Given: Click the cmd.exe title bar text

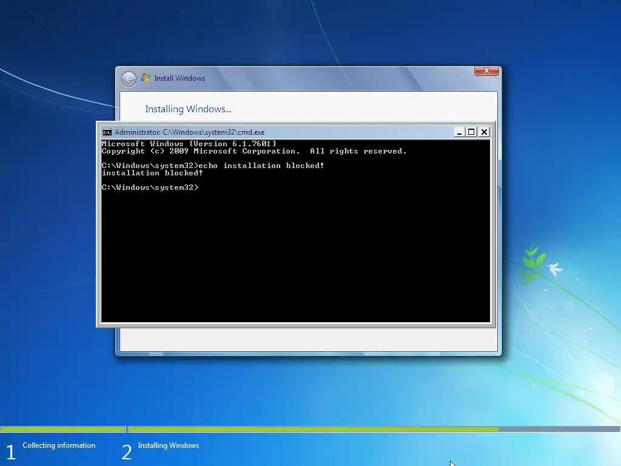Looking at the screenshot, I should (x=189, y=132).
